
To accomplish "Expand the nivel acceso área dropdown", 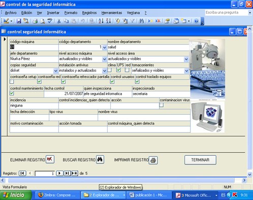I will (x=186, y=59).
